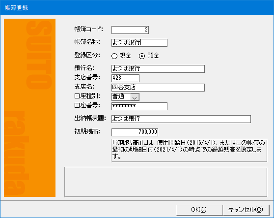Click the 帳簿登録 title bar
Image resolution: width=274 pixels, height=218 pixels.
(x=137, y=8)
